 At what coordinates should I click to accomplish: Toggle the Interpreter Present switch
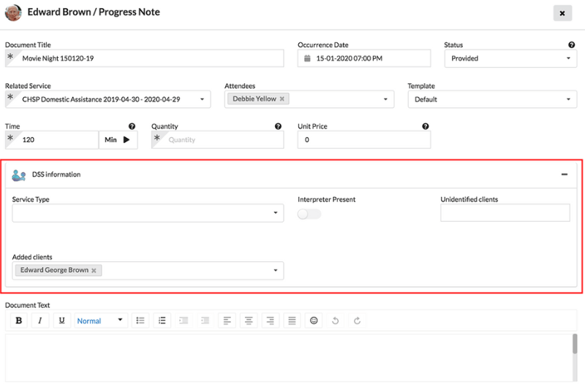pos(309,214)
